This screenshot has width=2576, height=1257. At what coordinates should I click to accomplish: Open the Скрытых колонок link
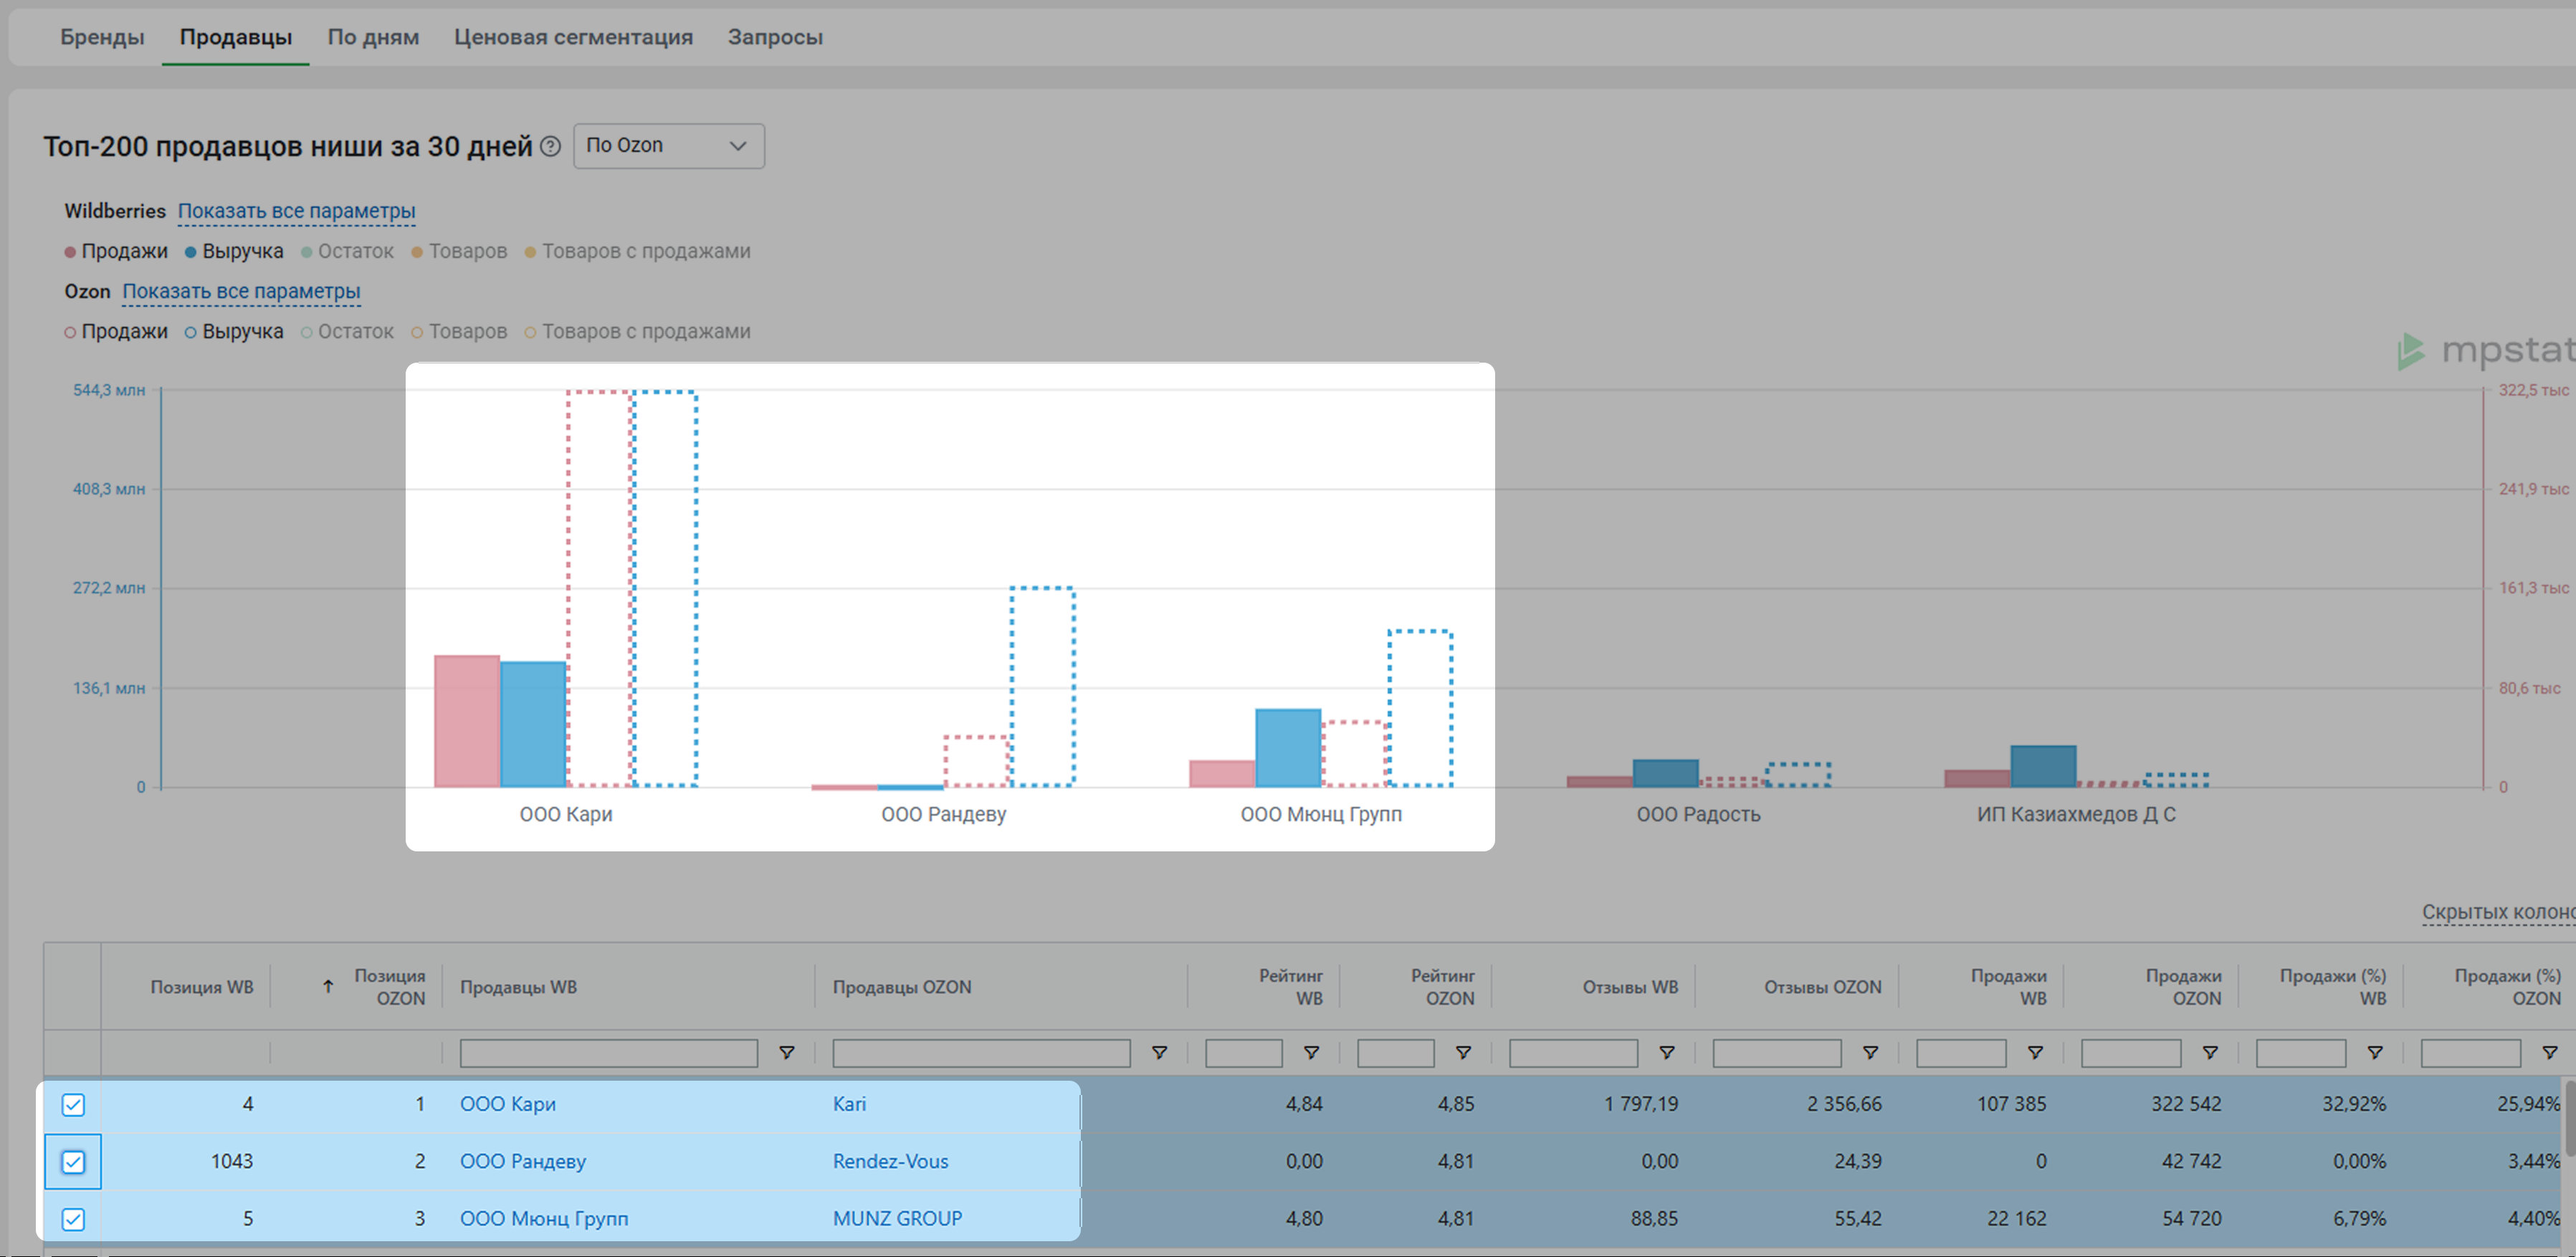click(x=2498, y=912)
